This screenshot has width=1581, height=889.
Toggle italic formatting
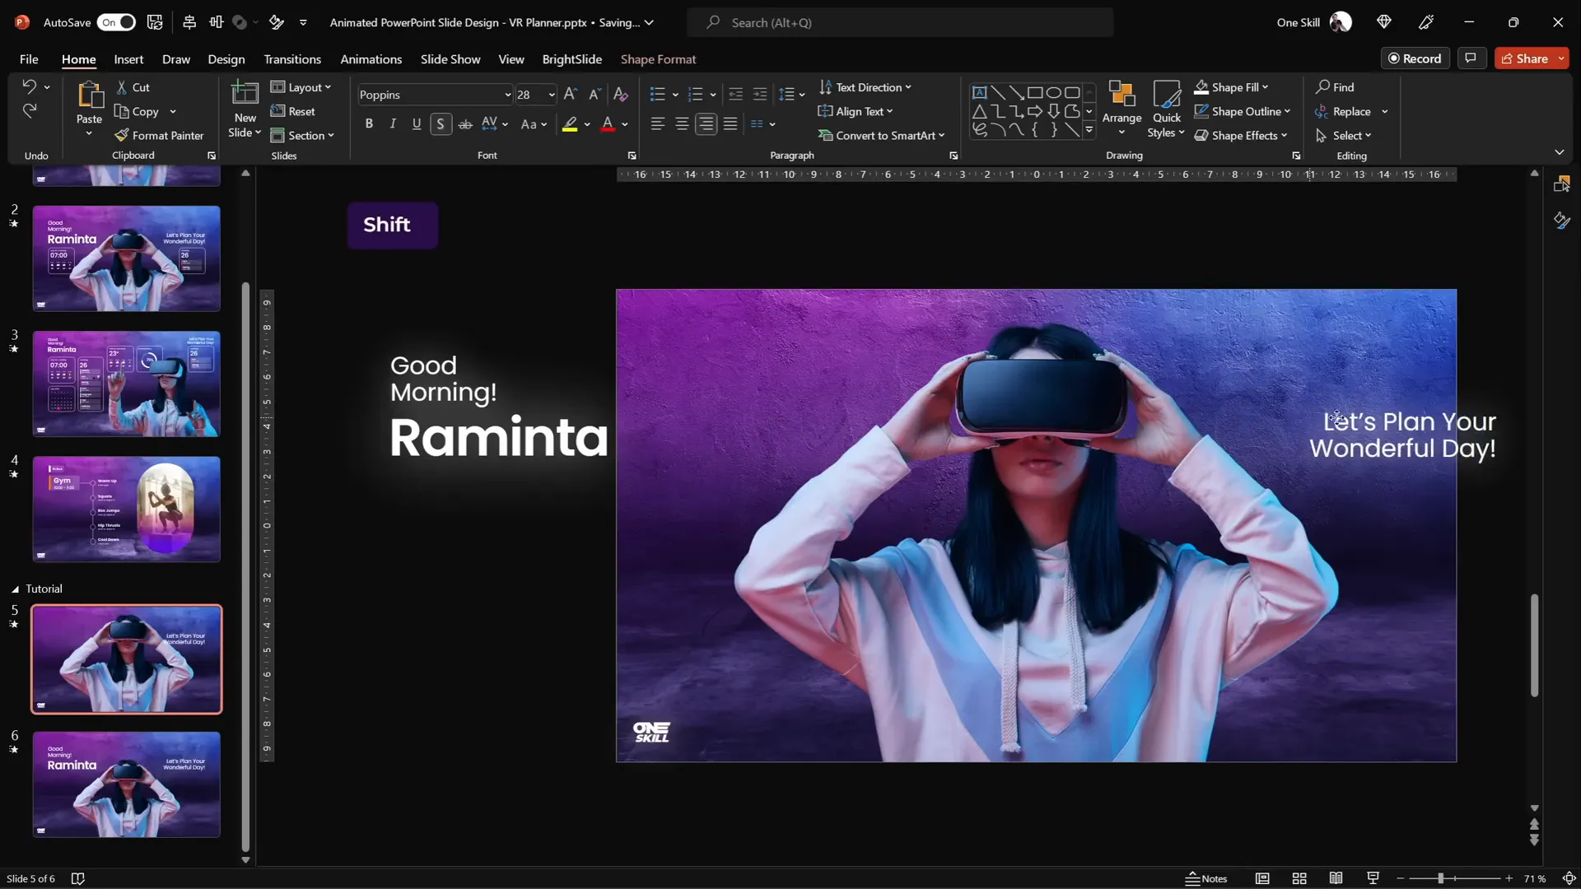393,123
